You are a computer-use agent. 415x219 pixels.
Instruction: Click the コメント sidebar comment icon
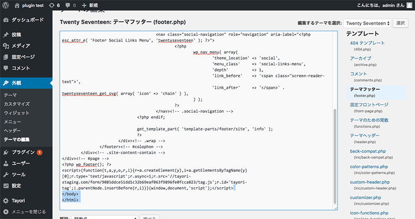tap(6, 68)
